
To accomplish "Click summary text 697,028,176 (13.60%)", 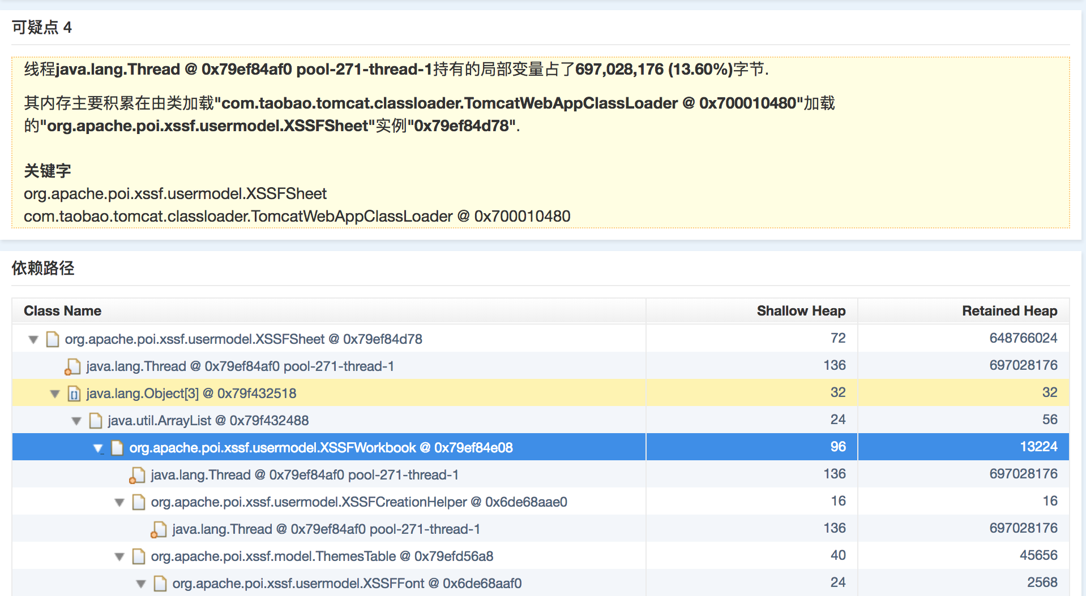I will 654,70.
